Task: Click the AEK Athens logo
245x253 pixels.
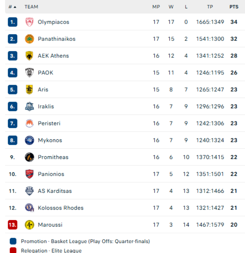Action: click(x=29, y=56)
